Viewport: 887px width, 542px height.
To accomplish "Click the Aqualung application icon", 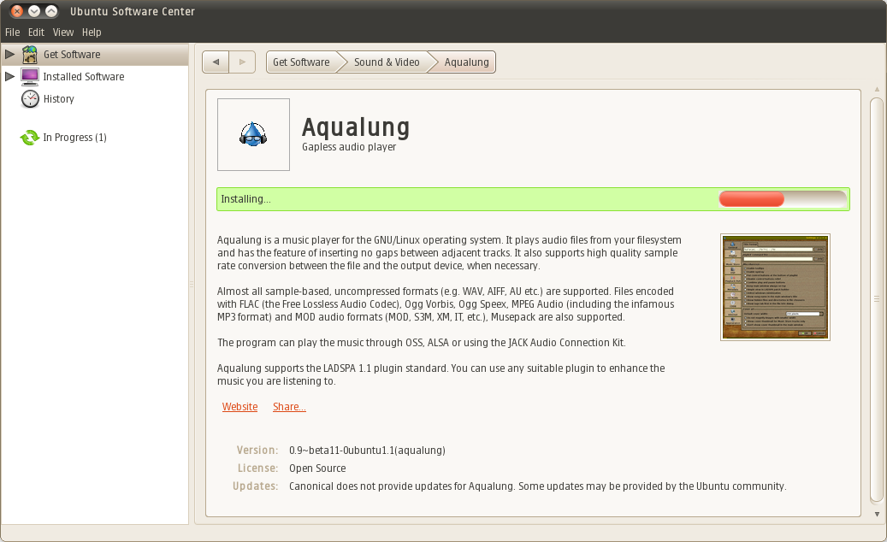I will click(253, 133).
